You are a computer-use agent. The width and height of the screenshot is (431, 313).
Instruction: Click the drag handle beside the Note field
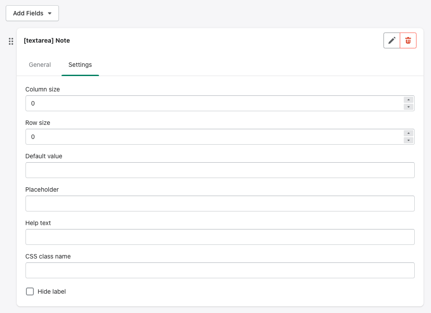[x=11, y=41]
